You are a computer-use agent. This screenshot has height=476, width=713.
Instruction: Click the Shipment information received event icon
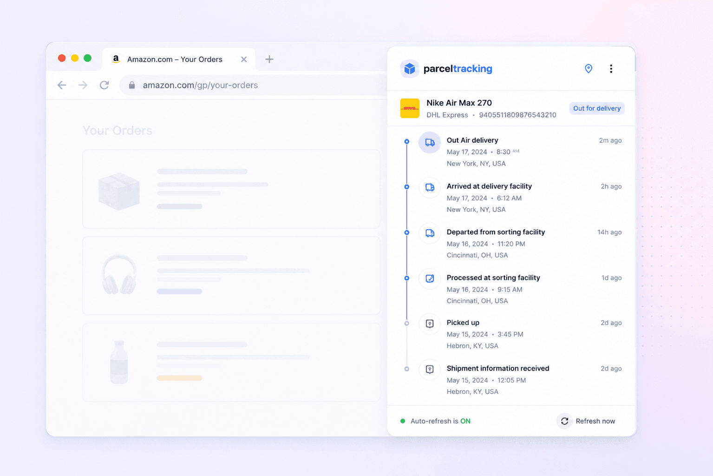point(430,369)
